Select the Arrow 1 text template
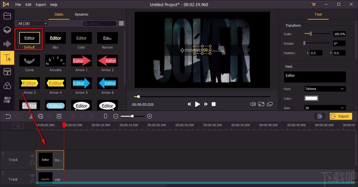The image size is (358, 187). [x=82, y=61]
